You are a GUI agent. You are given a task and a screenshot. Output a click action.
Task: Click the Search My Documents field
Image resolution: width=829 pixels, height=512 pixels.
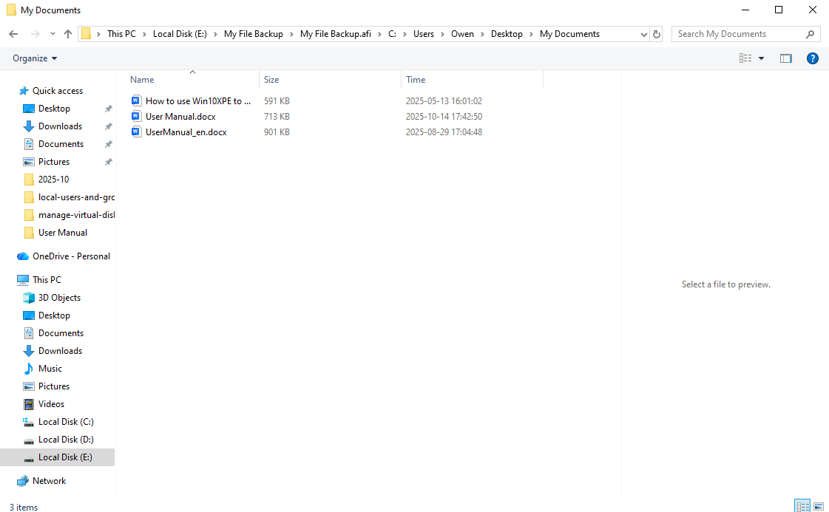[x=740, y=34]
